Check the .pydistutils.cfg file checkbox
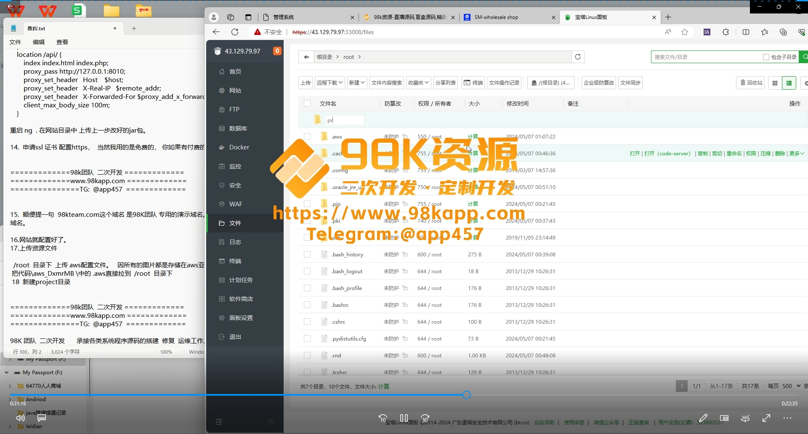Image resolution: width=808 pixels, height=434 pixels. click(x=307, y=338)
